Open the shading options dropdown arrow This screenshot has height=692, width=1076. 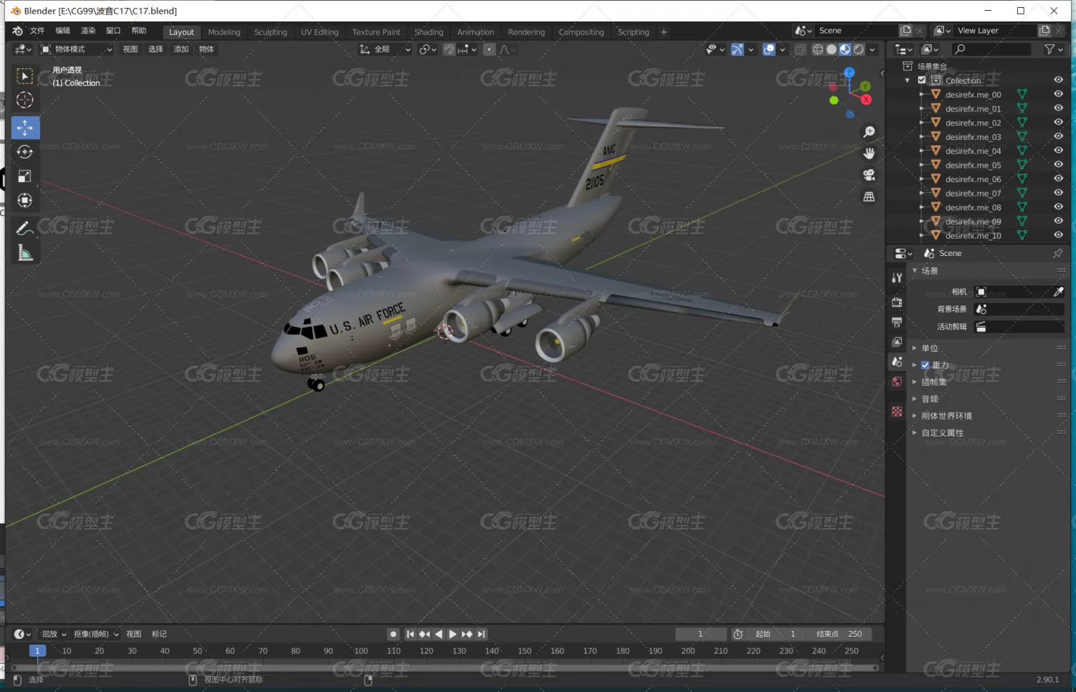[872, 49]
